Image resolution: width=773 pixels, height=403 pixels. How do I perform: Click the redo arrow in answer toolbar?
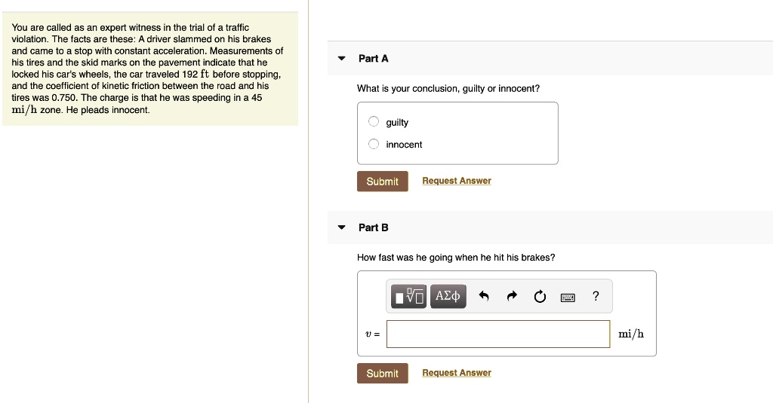(512, 296)
